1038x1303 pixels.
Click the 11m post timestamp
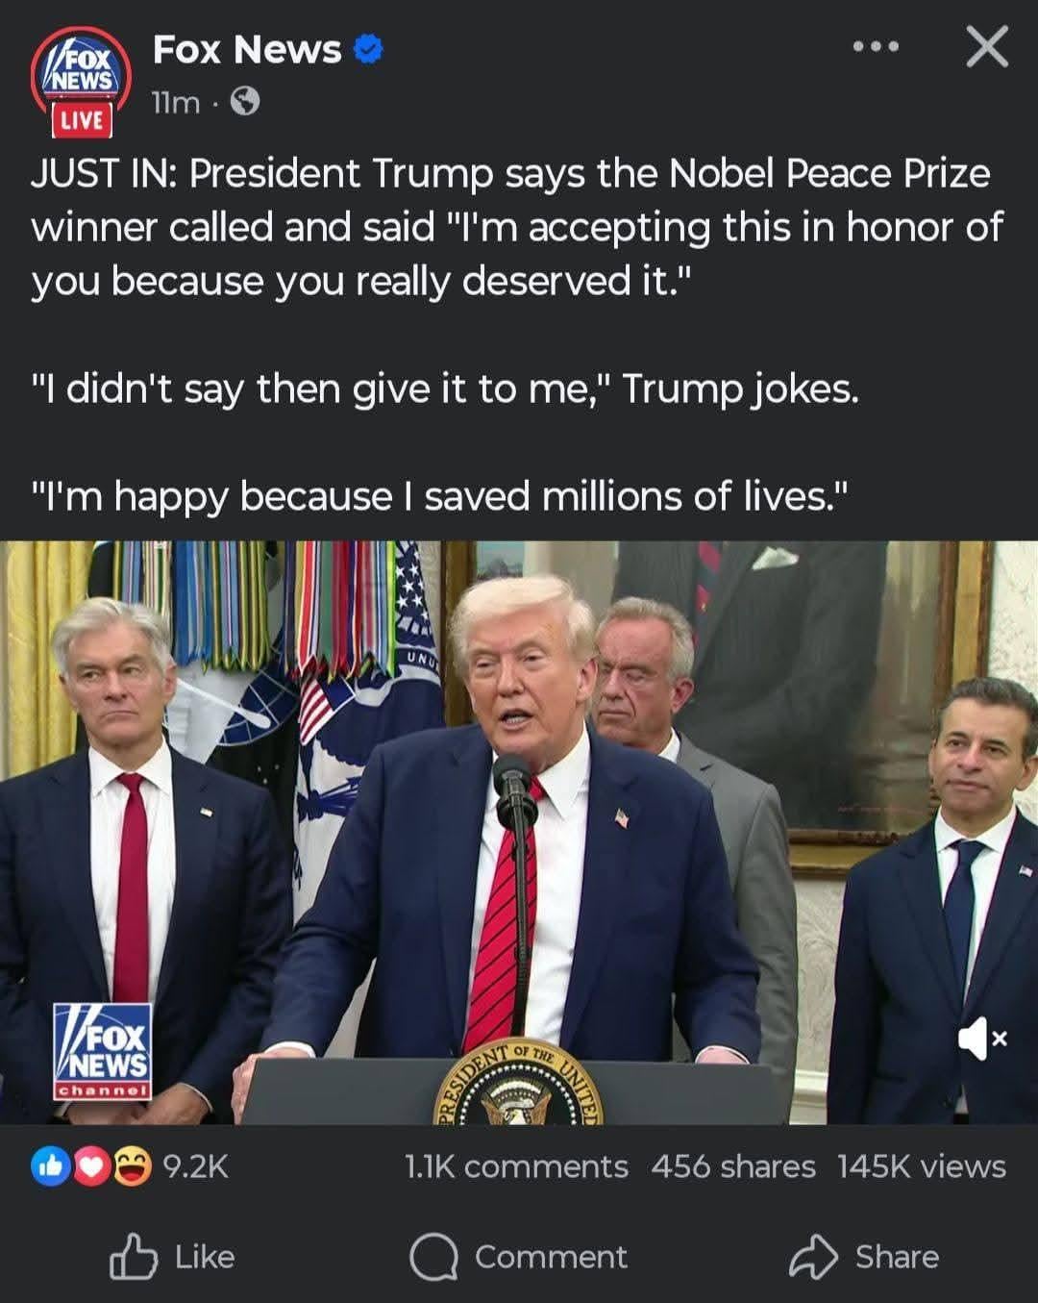(175, 102)
